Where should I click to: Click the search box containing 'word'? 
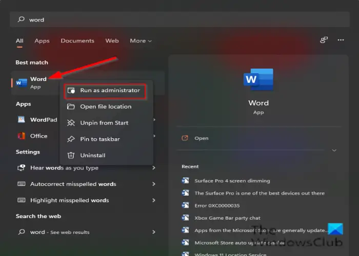click(x=180, y=19)
